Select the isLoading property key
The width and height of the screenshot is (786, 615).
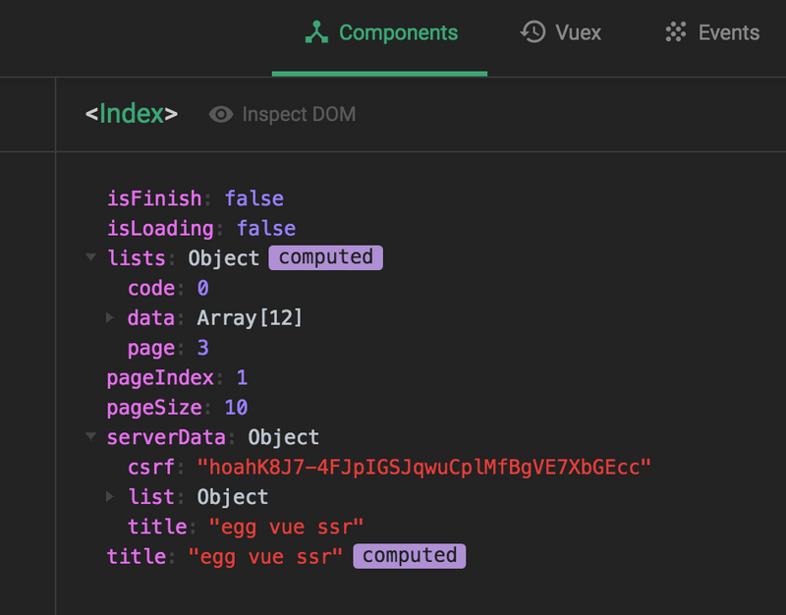160,229
